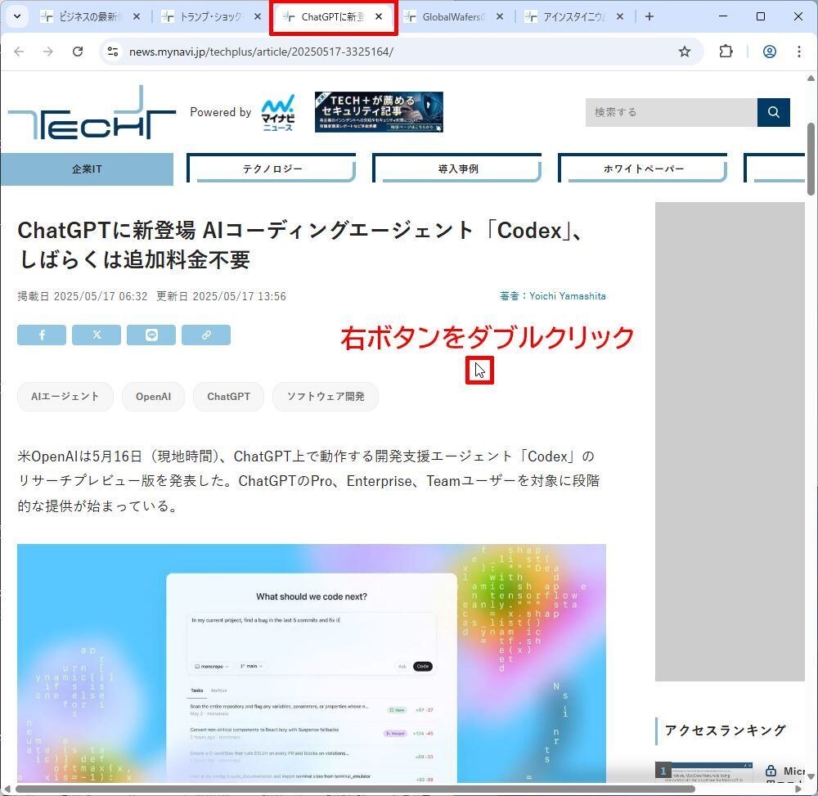This screenshot has width=818, height=796.
Task: Reload the current page
Action: (78, 52)
